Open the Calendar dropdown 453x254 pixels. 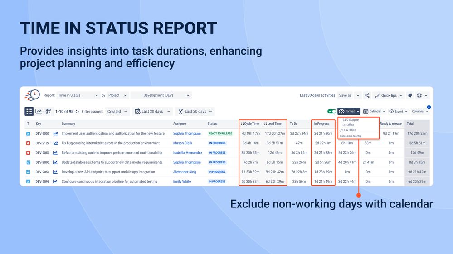point(374,111)
